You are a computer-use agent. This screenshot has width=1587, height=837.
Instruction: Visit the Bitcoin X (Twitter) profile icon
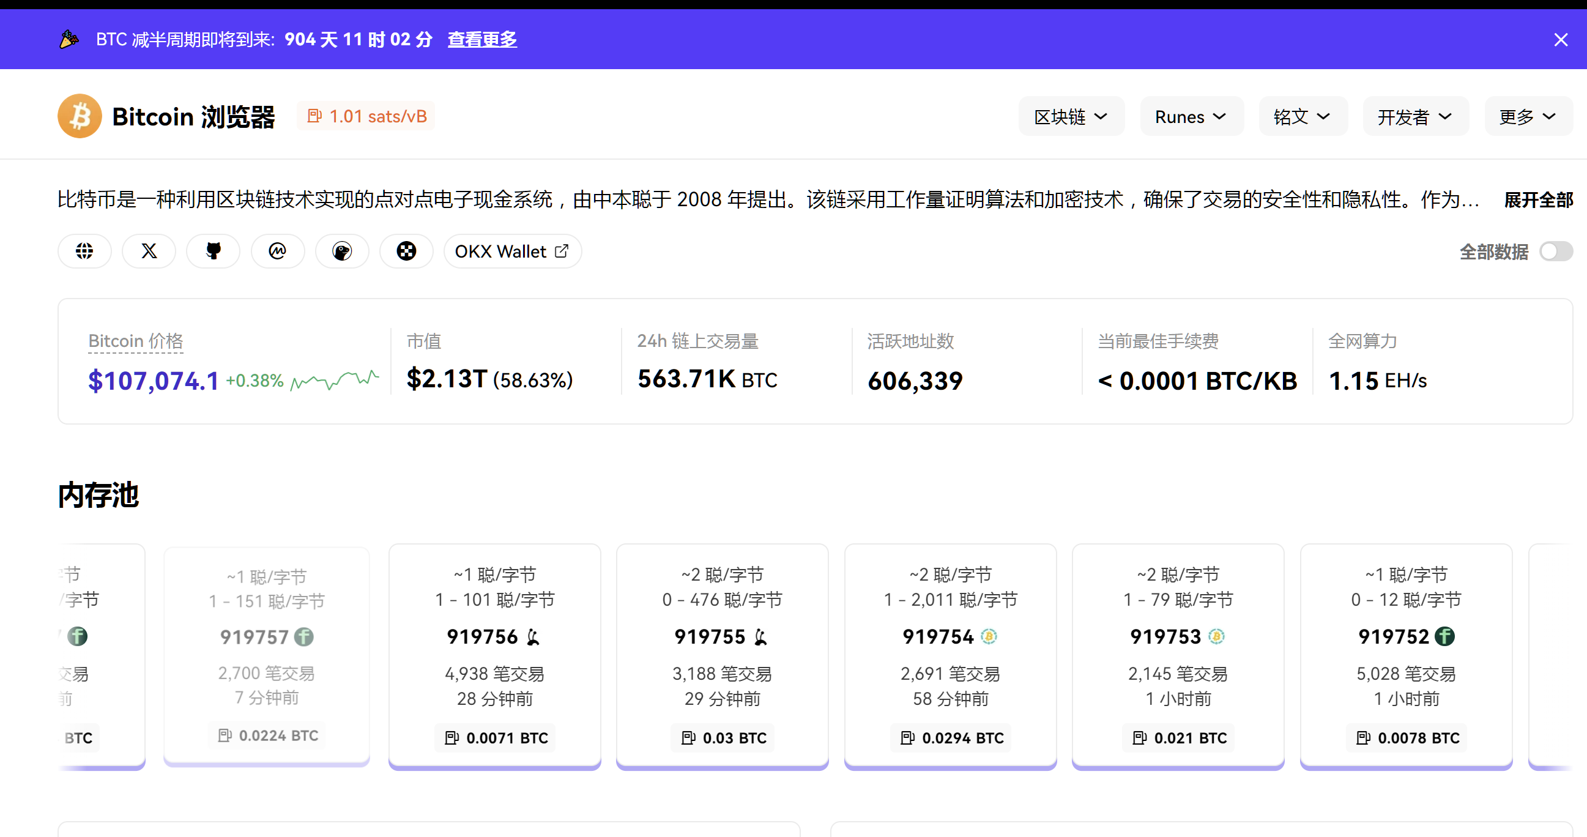click(149, 251)
